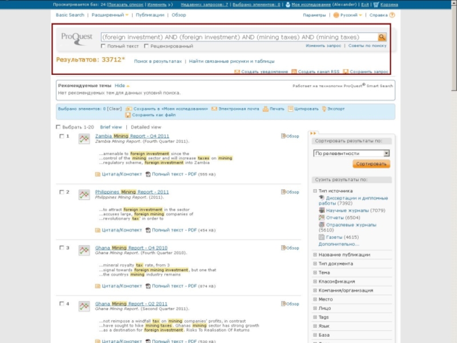Click the Создать канал RSS icon
The image size is (457, 343).
pos(294,72)
